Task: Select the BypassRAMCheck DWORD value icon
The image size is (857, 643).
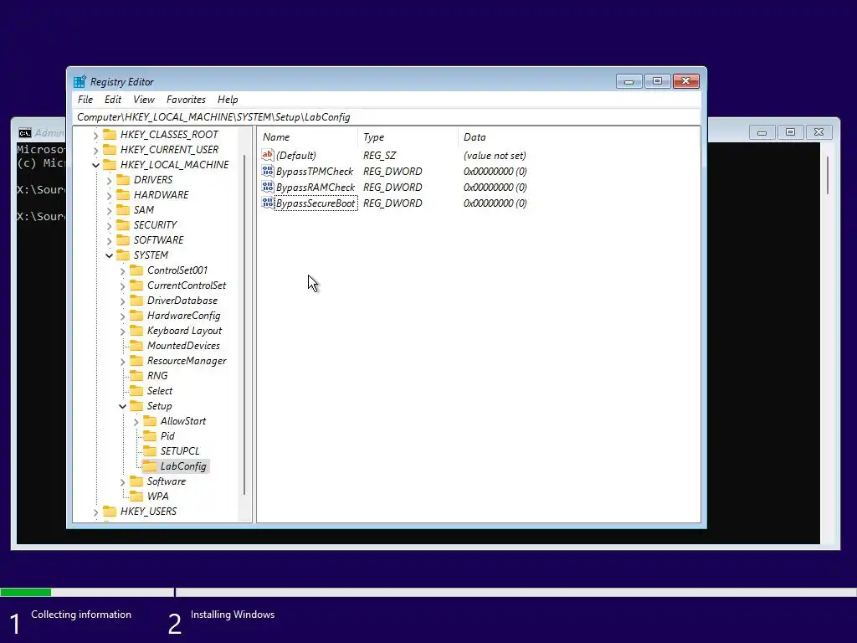Action: point(267,187)
